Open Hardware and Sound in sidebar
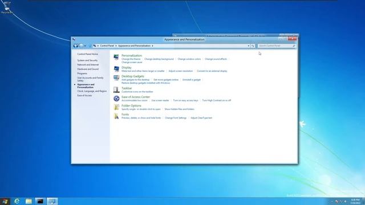 point(88,69)
